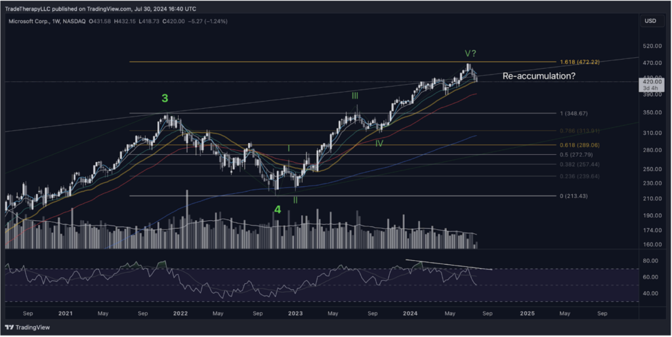Open the USD currency selector
The width and height of the screenshot is (672, 337).
pos(650,21)
